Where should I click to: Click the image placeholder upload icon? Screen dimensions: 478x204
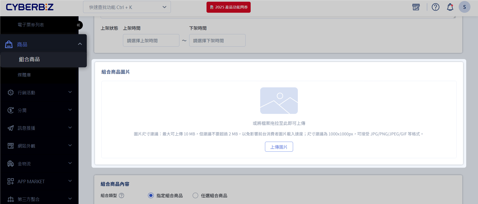(279, 101)
